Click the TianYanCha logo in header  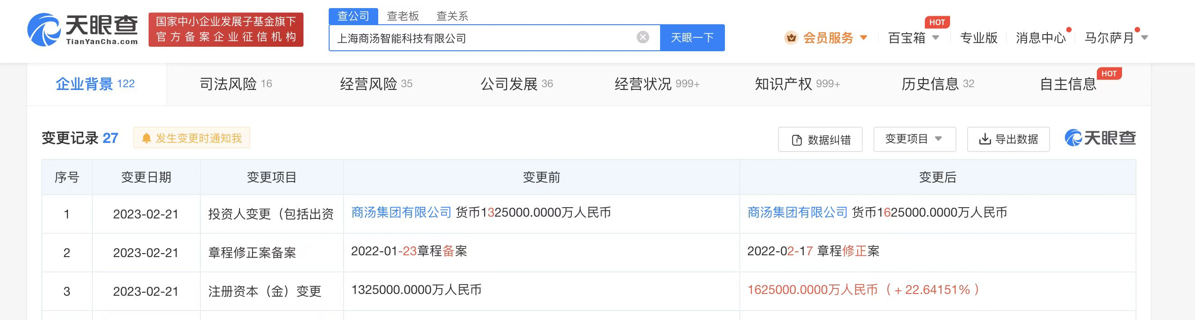pyautogui.click(x=82, y=30)
